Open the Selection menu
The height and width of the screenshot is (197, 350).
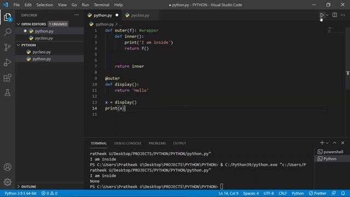[x=45, y=5]
